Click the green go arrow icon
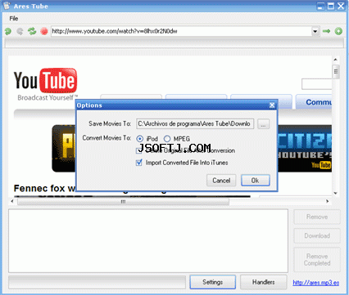Viewport: 349px width, 295px height. point(326,31)
